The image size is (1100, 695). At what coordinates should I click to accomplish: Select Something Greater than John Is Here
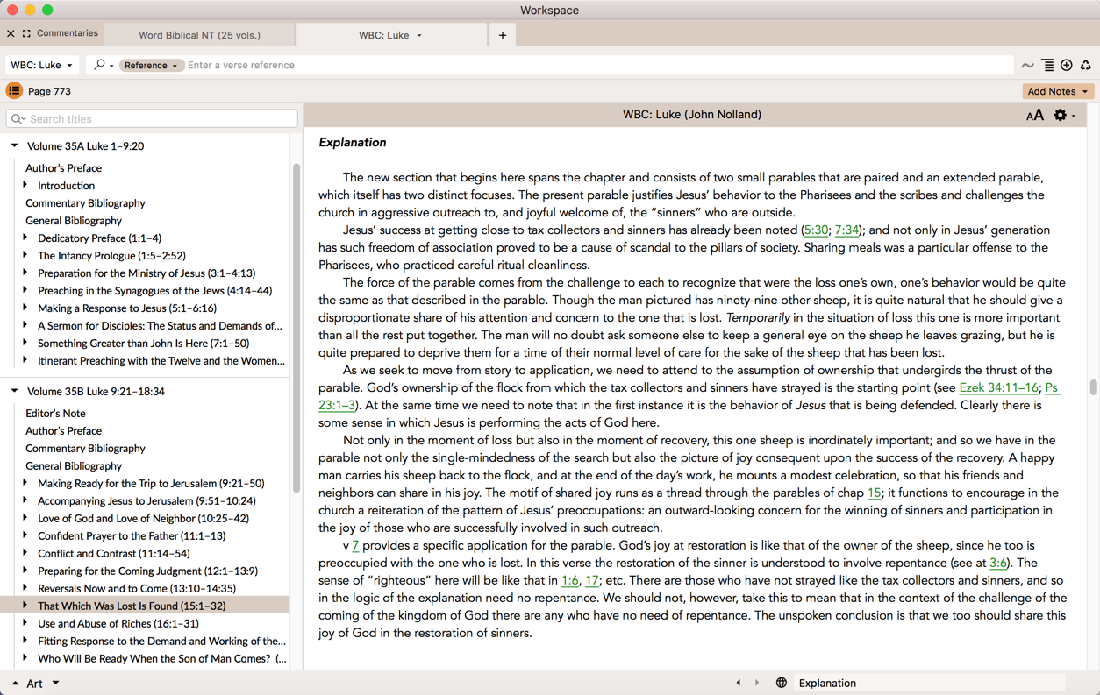[143, 343]
